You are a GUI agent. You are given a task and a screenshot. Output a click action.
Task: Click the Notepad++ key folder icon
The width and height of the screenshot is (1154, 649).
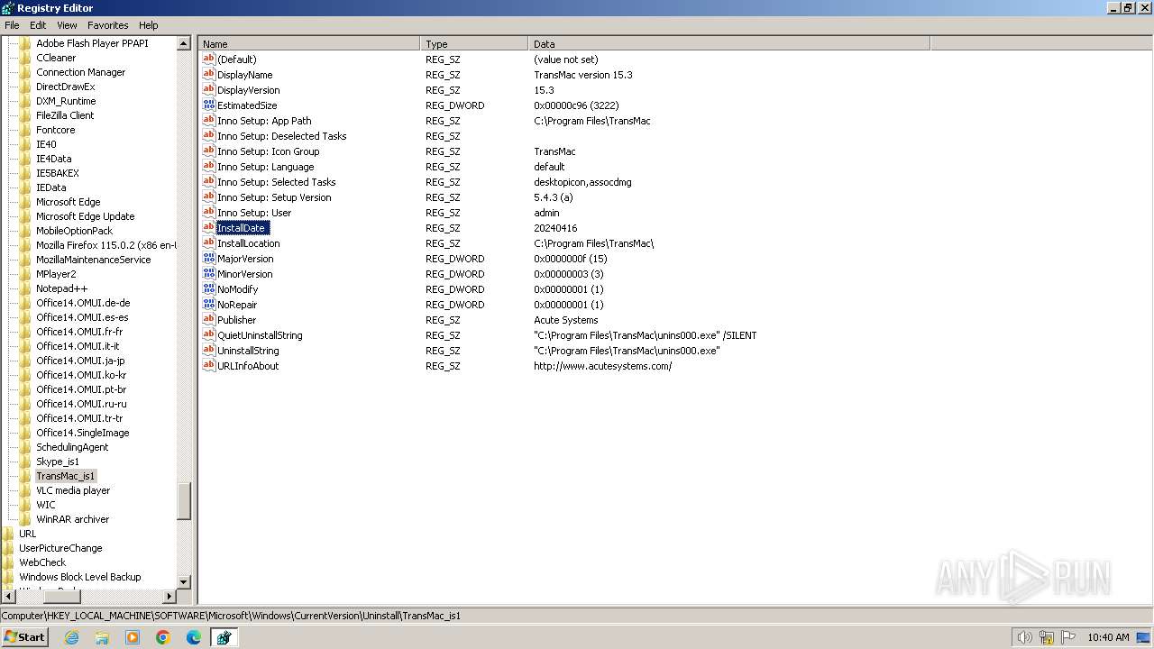25,288
